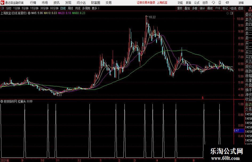Click the 返回 button

(x=241, y=8)
